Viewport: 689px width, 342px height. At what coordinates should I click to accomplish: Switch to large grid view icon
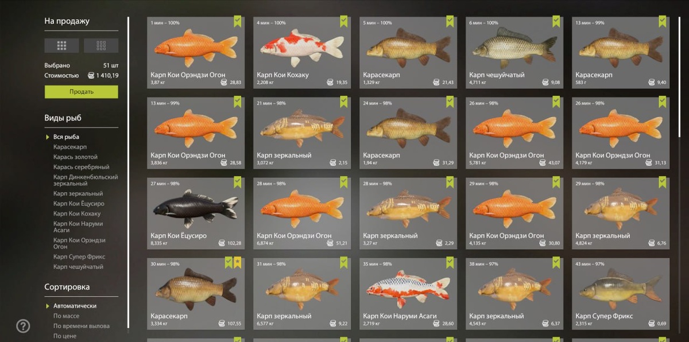click(x=61, y=45)
